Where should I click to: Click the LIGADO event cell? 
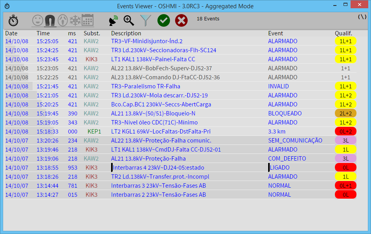point(280,168)
